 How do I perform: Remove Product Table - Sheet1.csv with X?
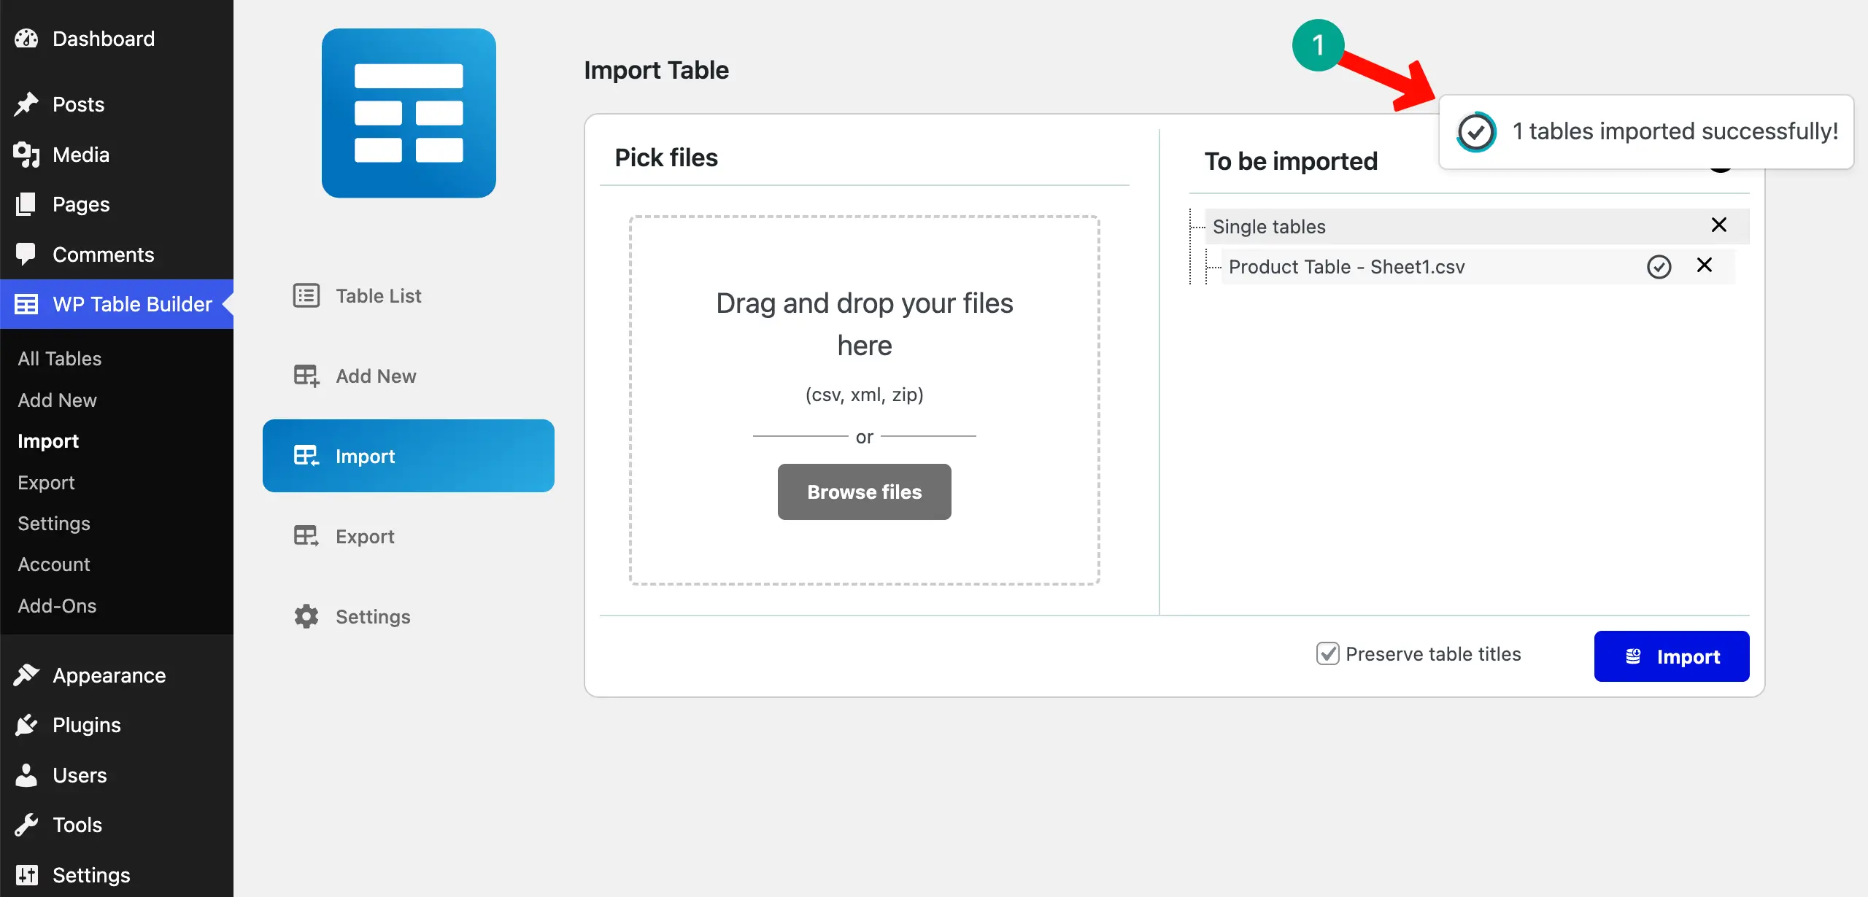(1705, 265)
